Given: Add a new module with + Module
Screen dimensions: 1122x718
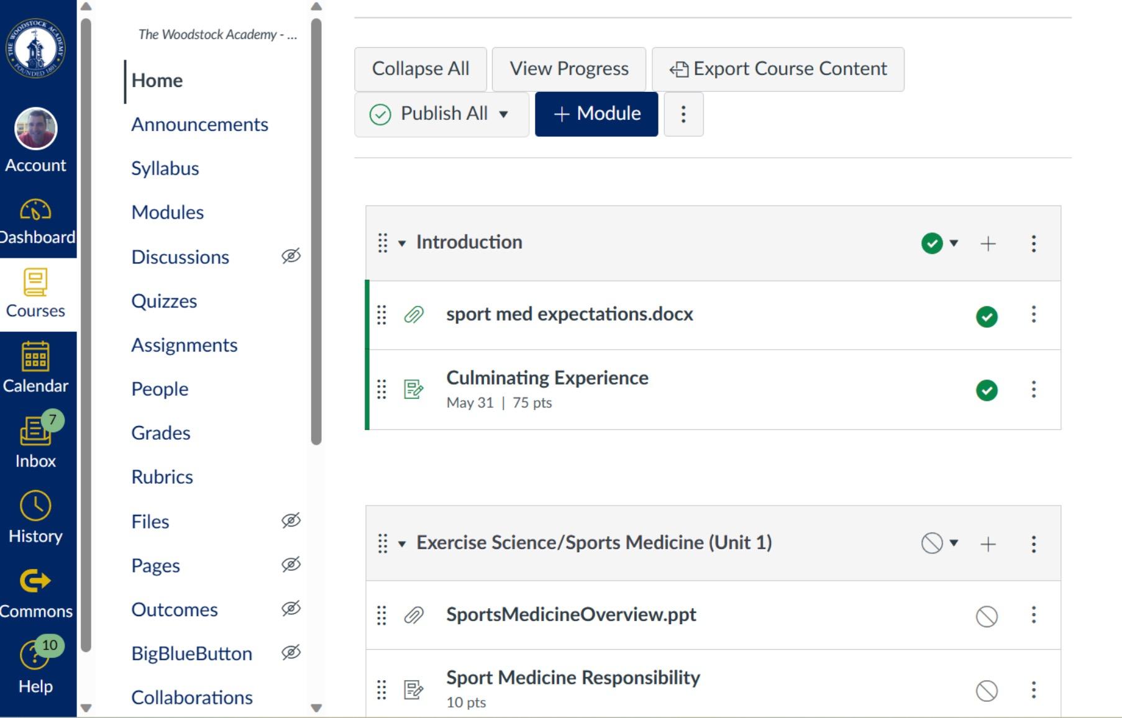Looking at the screenshot, I should point(596,114).
